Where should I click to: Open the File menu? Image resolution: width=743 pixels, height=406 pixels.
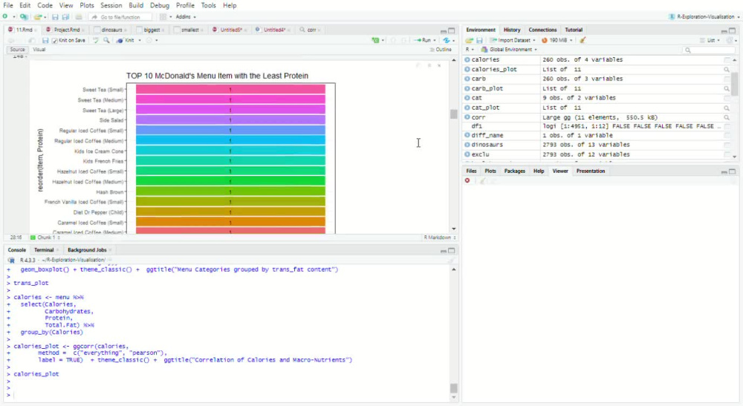point(8,5)
